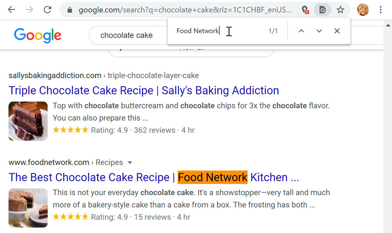Jump to next find match
392x233 pixels.
(319, 31)
